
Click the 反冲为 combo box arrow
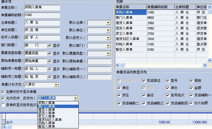[75, 98]
